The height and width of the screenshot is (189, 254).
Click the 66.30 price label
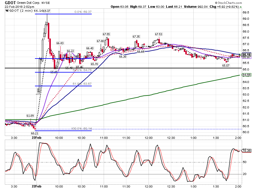pyautogui.click(x=123, y=56)
